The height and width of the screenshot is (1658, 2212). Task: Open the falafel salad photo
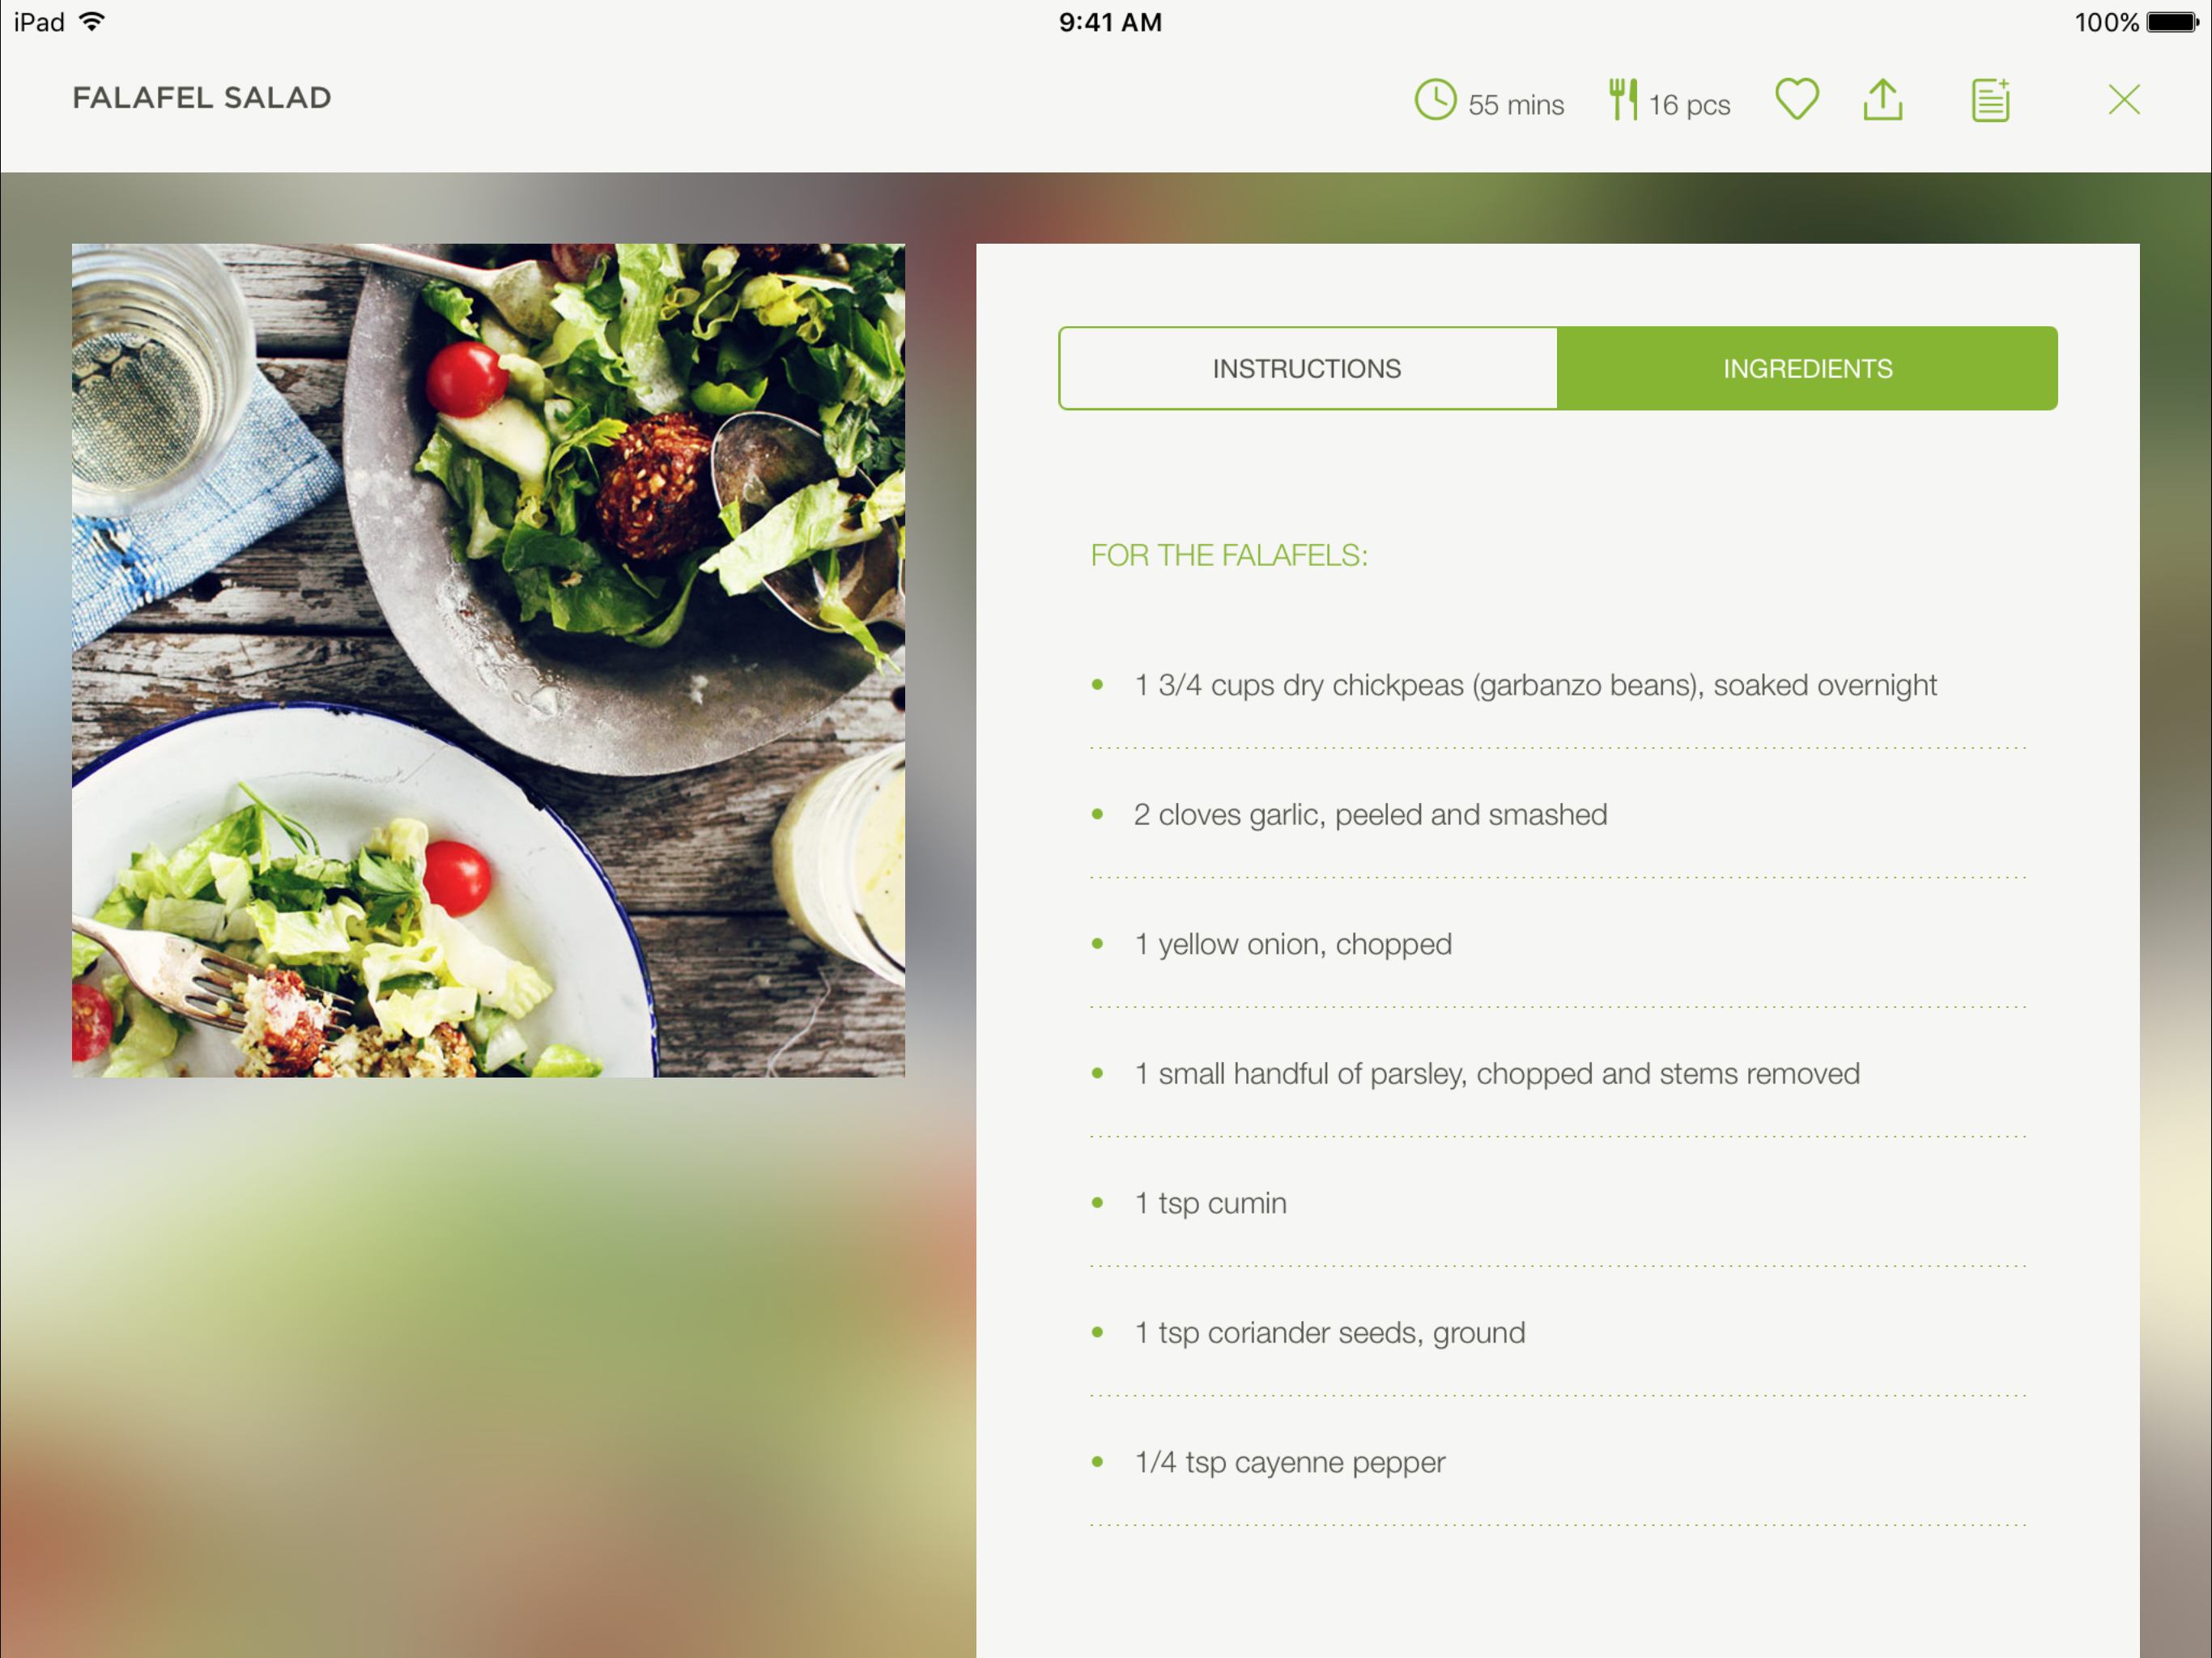click(488, 660)
